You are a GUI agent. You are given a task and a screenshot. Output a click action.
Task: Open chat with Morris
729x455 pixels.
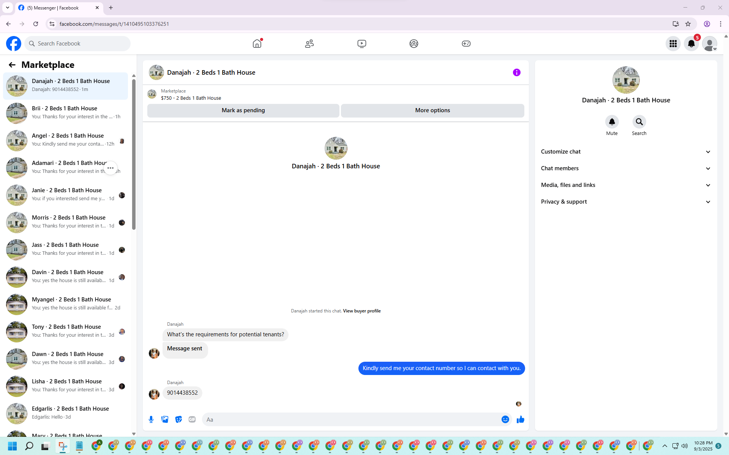pyautogui.click(x=65, y=223)
